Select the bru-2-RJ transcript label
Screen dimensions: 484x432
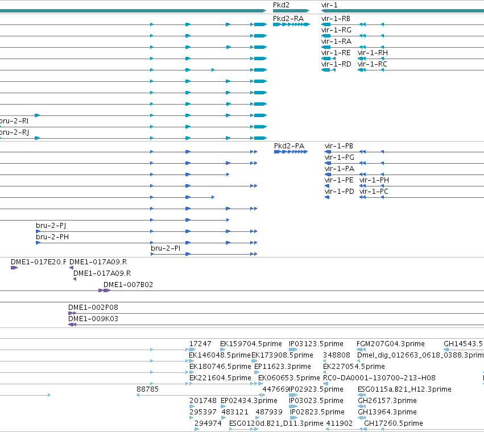14,132
